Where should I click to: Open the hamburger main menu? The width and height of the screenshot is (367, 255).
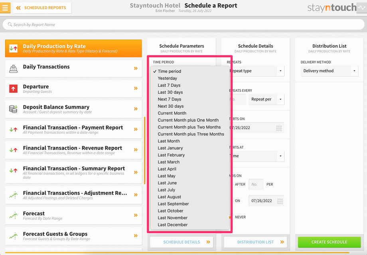pos(5,8)
